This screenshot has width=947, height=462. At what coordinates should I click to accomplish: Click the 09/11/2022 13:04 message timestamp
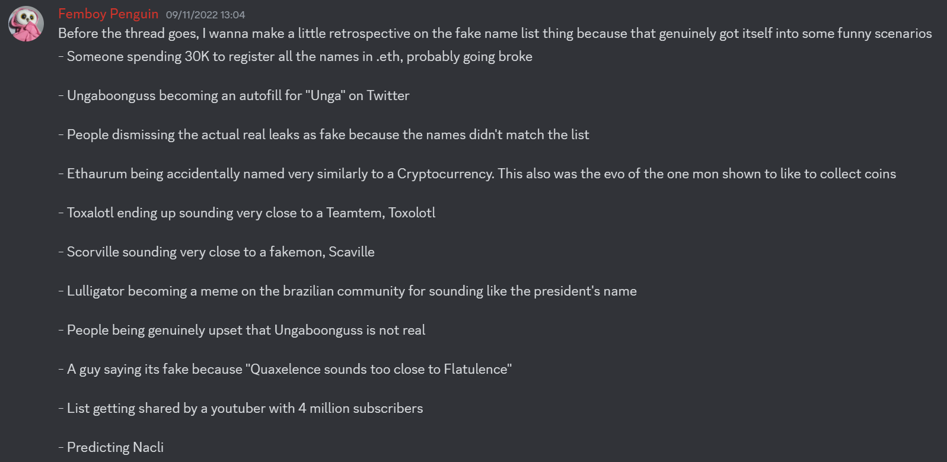pos(205,15)
